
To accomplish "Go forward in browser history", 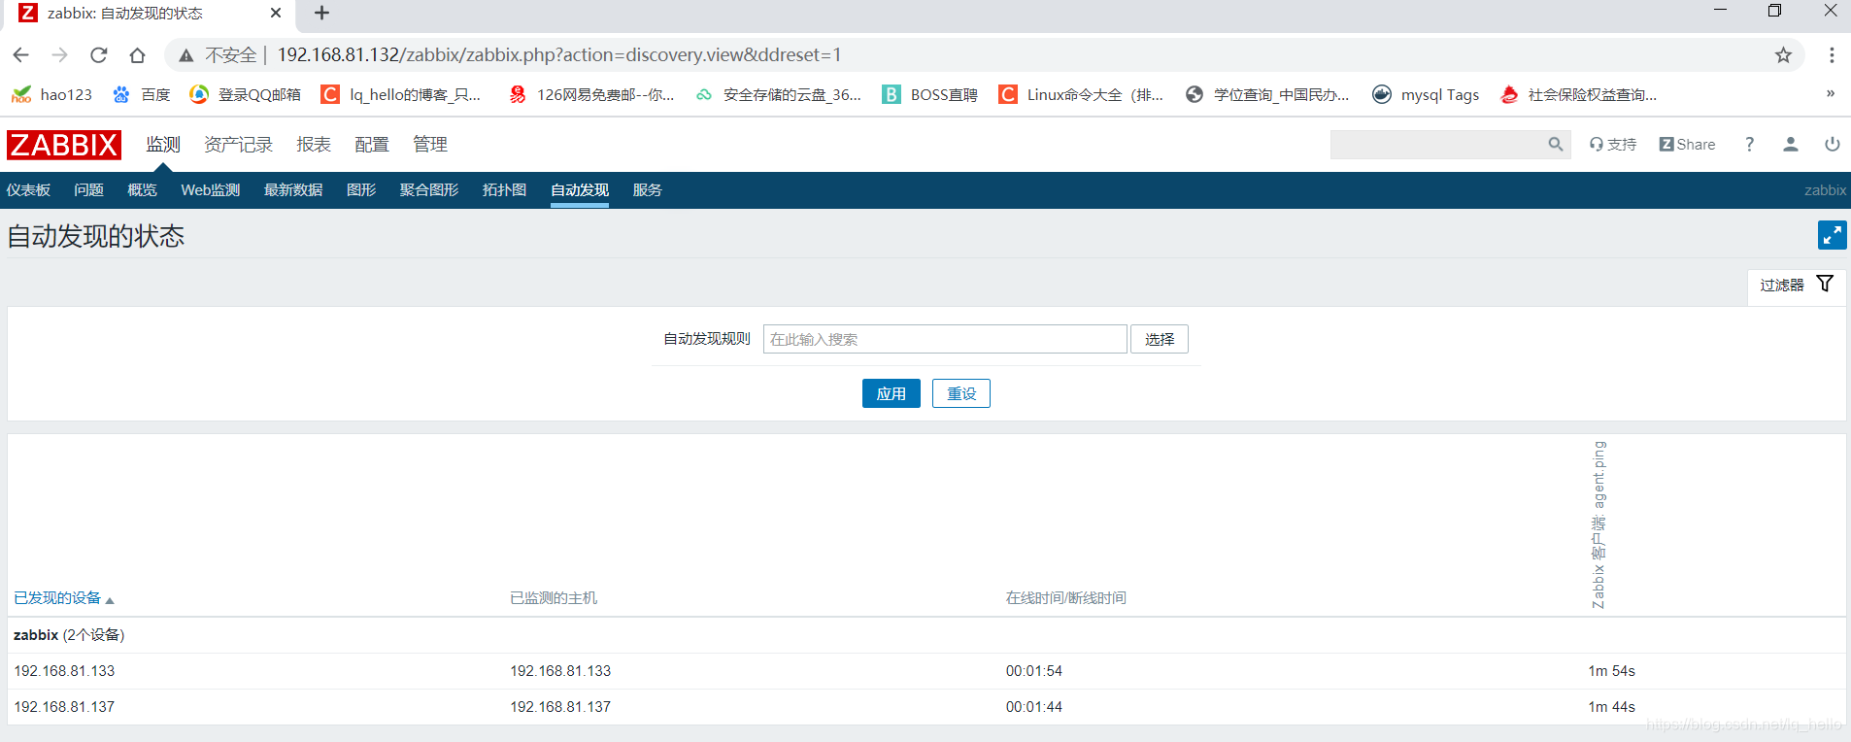I will [59, 55].
